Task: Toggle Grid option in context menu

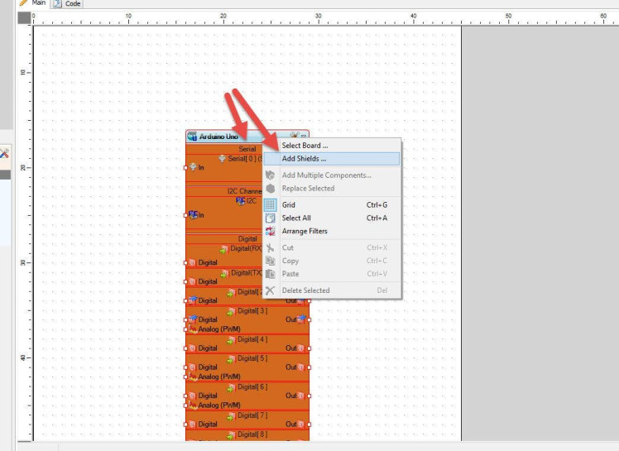Action: (288, 204)
